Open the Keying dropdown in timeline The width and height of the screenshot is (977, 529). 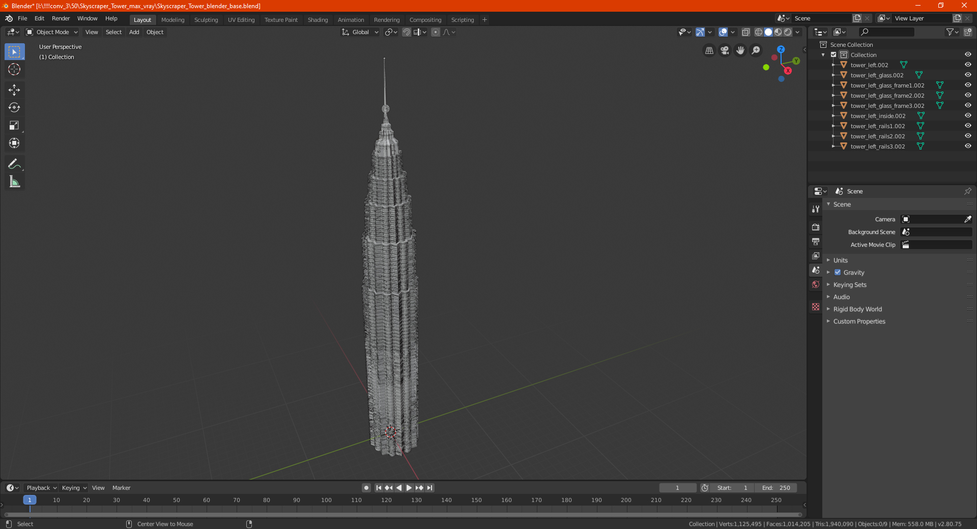click(74, 488)
